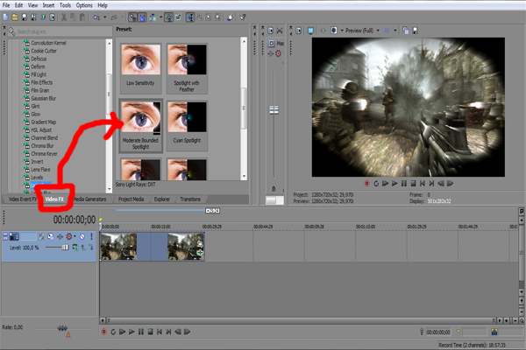Image resolution: width=526 pixels, height=350 pixels.
Task: Open the Insert menu
Action: tap(48, 5)
